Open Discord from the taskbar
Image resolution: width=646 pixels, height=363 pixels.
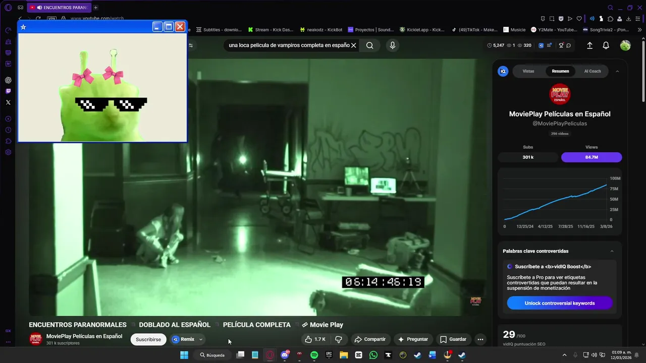click(x=285, y=355)
